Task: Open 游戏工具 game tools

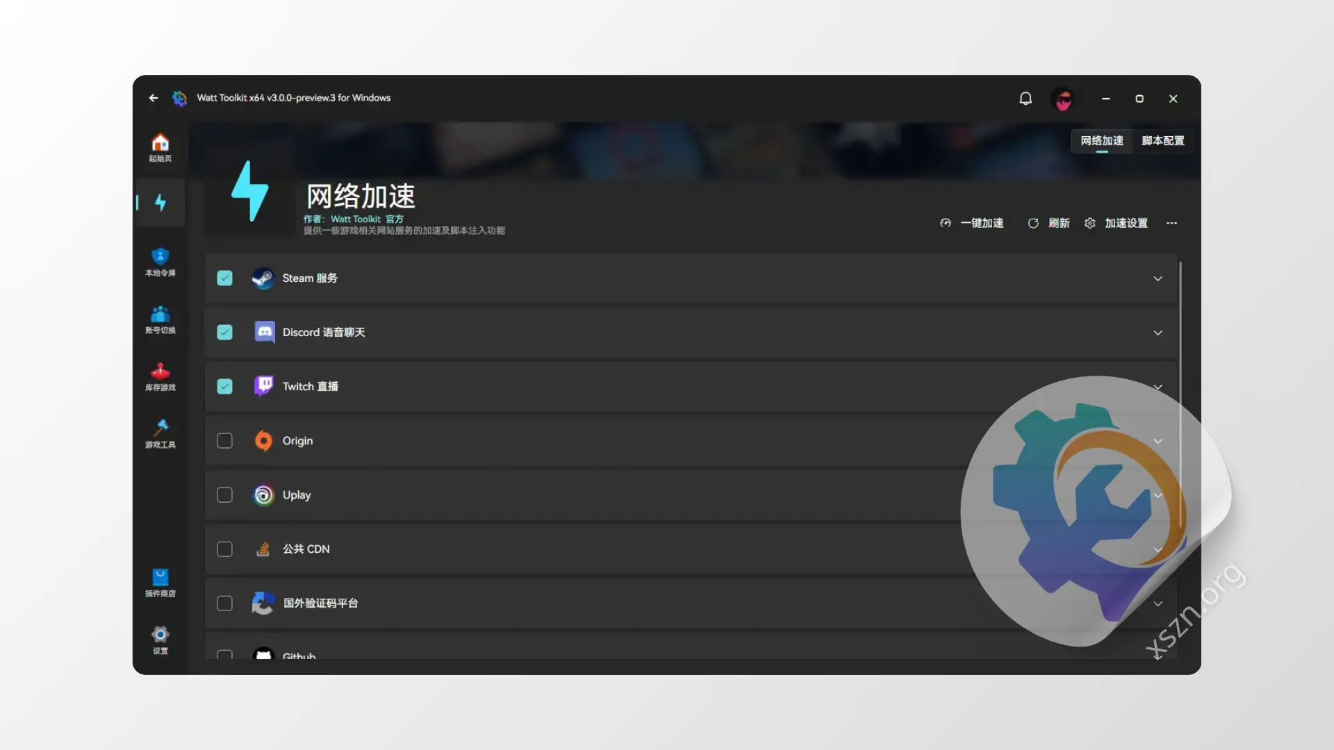Action: [160, 435]
